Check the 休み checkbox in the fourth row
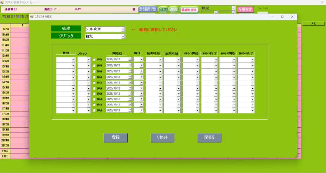The width and height of the screenshot is (326, 173). [x=94, y=77]
